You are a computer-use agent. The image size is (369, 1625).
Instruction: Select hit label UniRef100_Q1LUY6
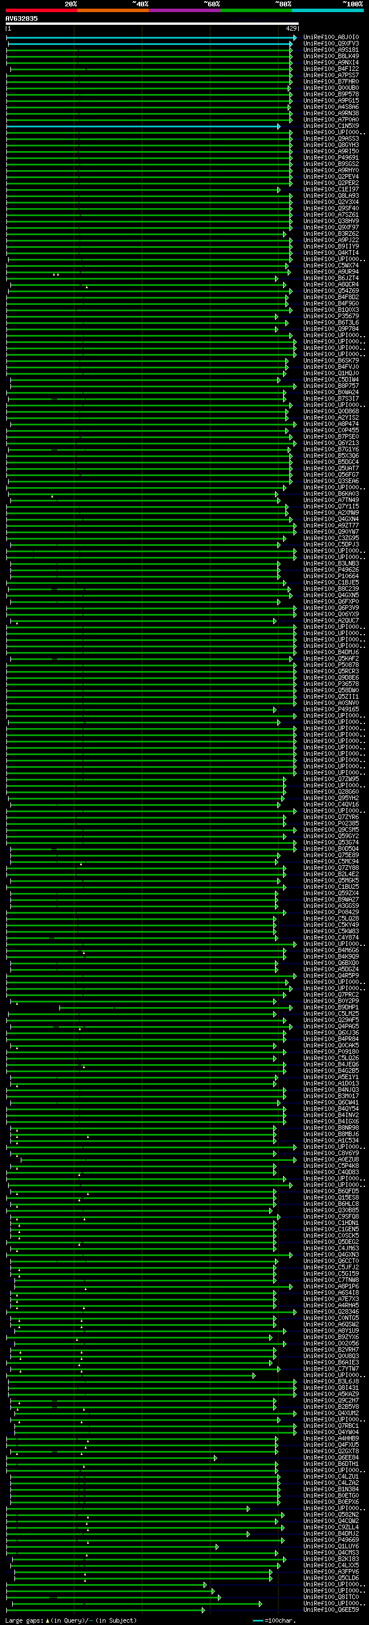coord(331,1546)
